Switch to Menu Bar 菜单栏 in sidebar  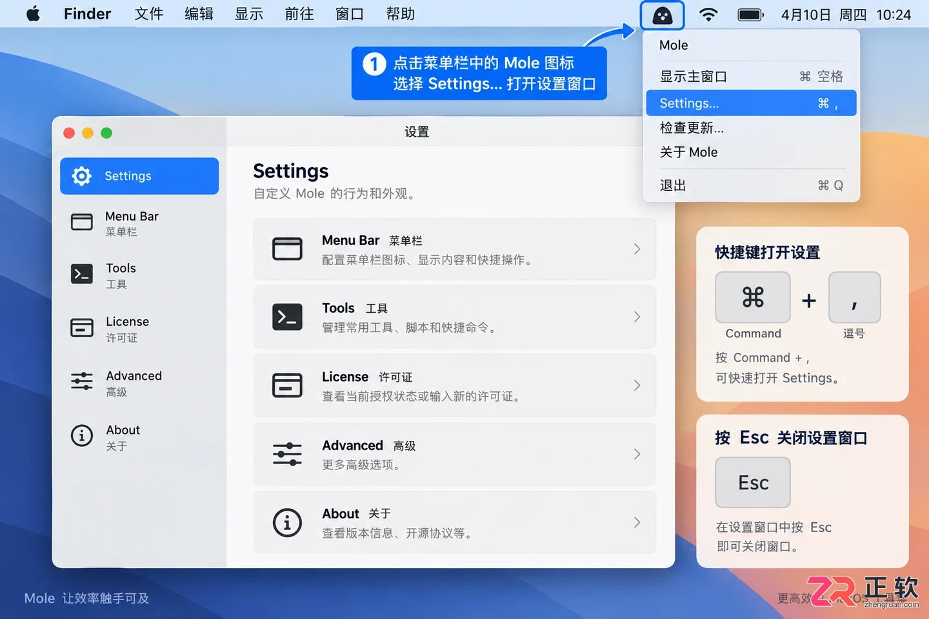(139, 223)
